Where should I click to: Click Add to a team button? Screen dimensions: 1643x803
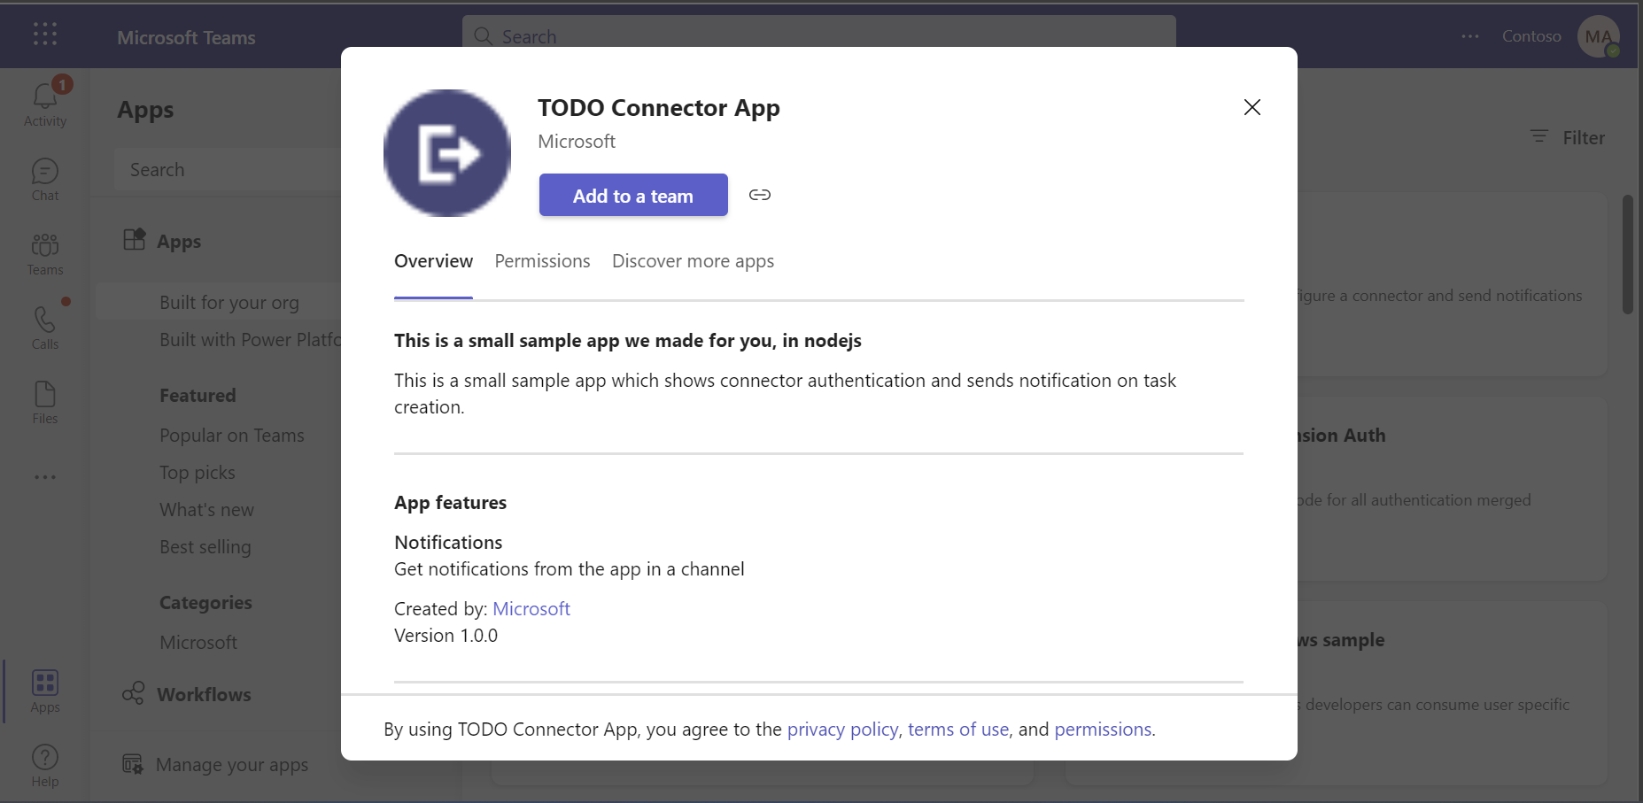633,195
